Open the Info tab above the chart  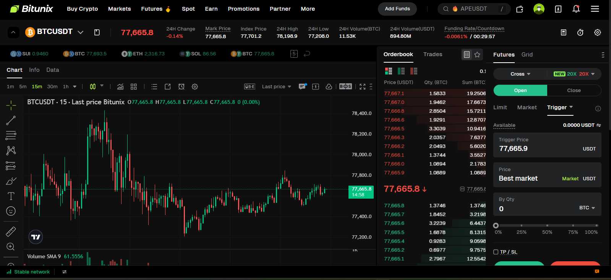click(x=34, y=70)
